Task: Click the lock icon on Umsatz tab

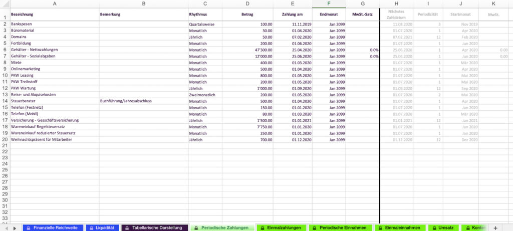Action: click(434, 228)
